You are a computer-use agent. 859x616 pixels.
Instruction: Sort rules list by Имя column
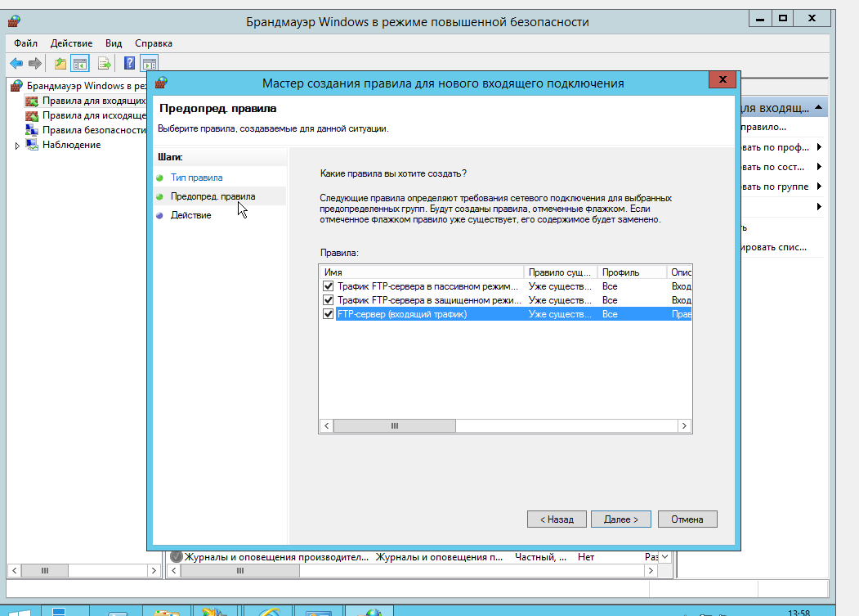[x=421, y=272]
